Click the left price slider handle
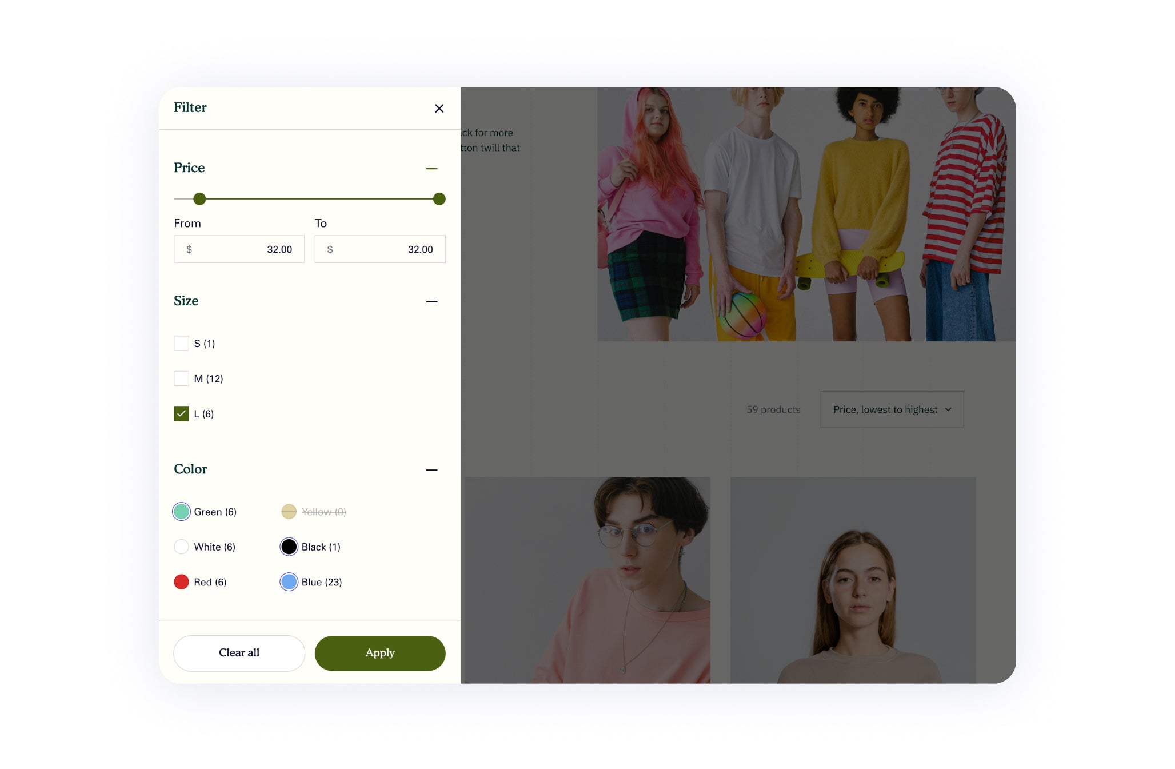The width and height of the screenshot is (1175, 769). click(199, 199)
